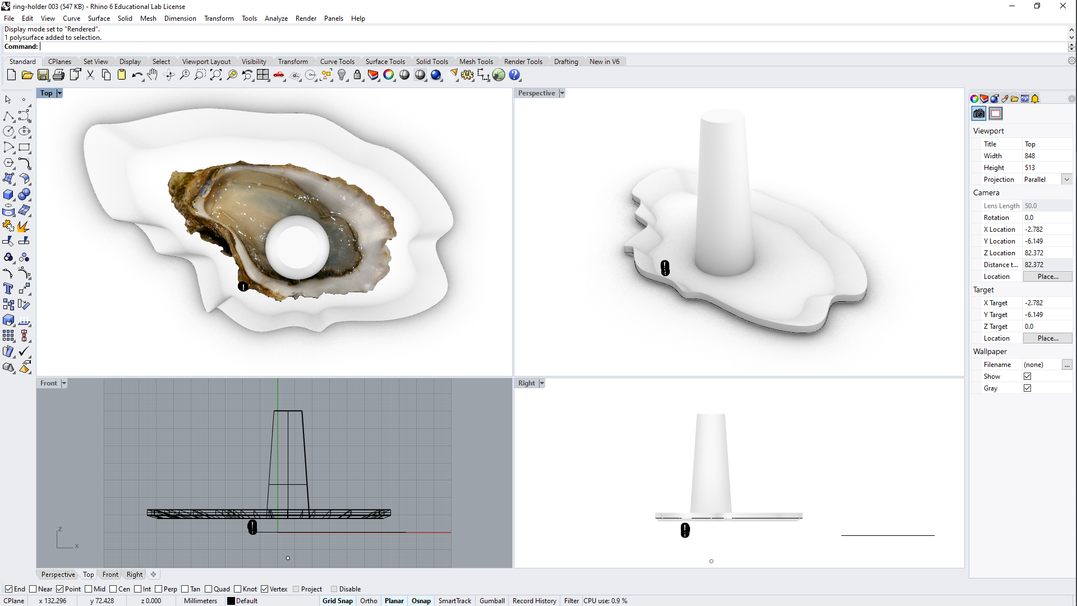Screen dimensions: 1077x606
Task: Expand the Perspective viewport dropdown menu
Action: (x=561, y=93)
